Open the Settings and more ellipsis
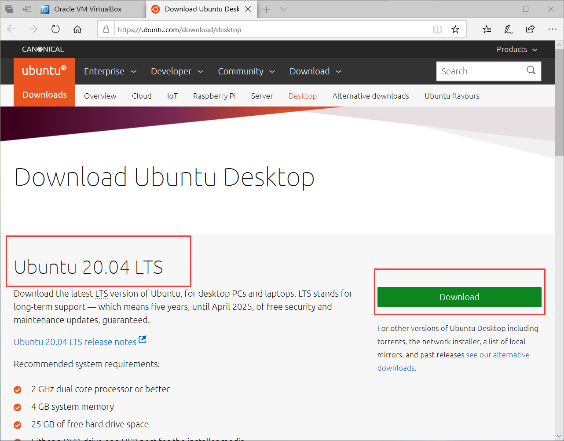This screenshot has height=441, width=564. [x=553, y=29]
